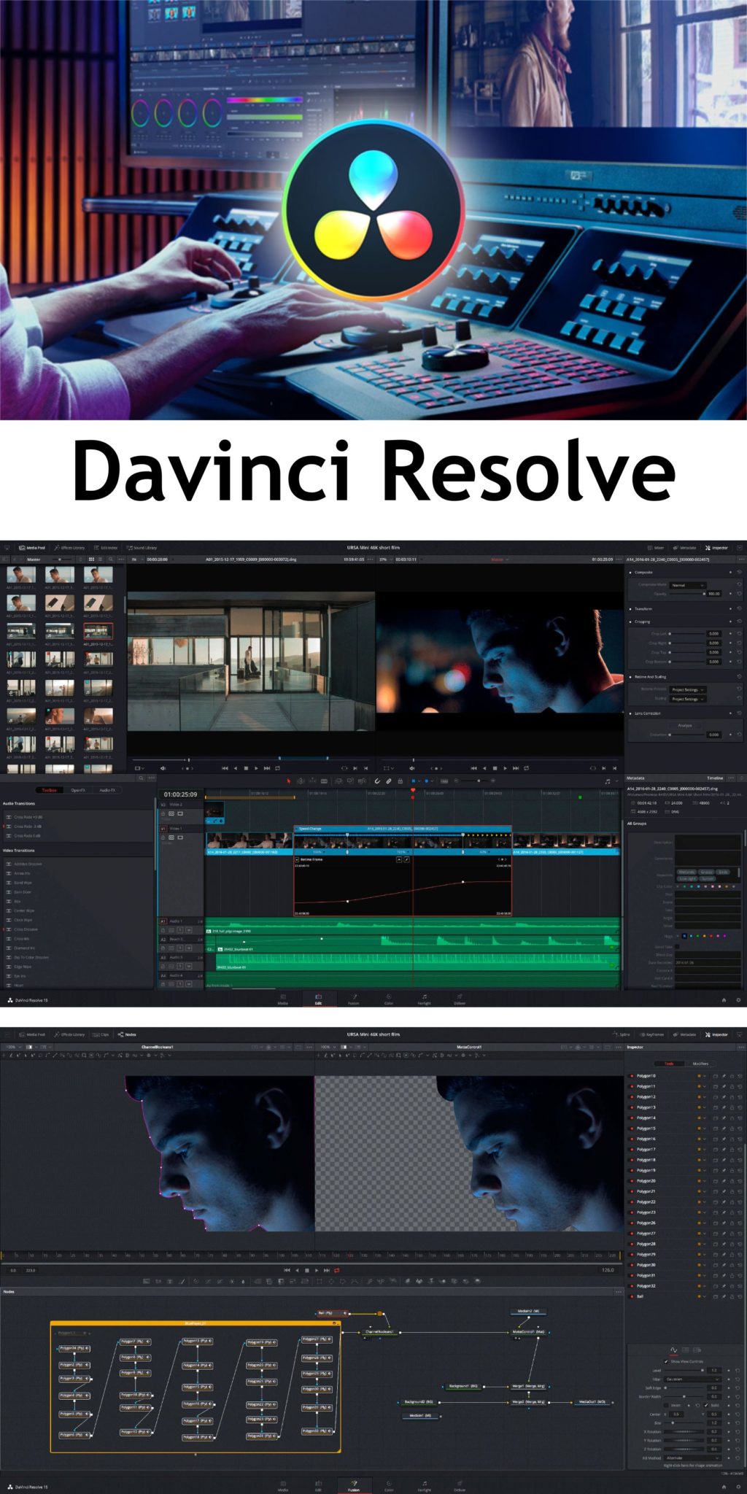Click the Analyze button
Image resolution: width=747 pixels, height=1494 pixels.
point(685,725)
